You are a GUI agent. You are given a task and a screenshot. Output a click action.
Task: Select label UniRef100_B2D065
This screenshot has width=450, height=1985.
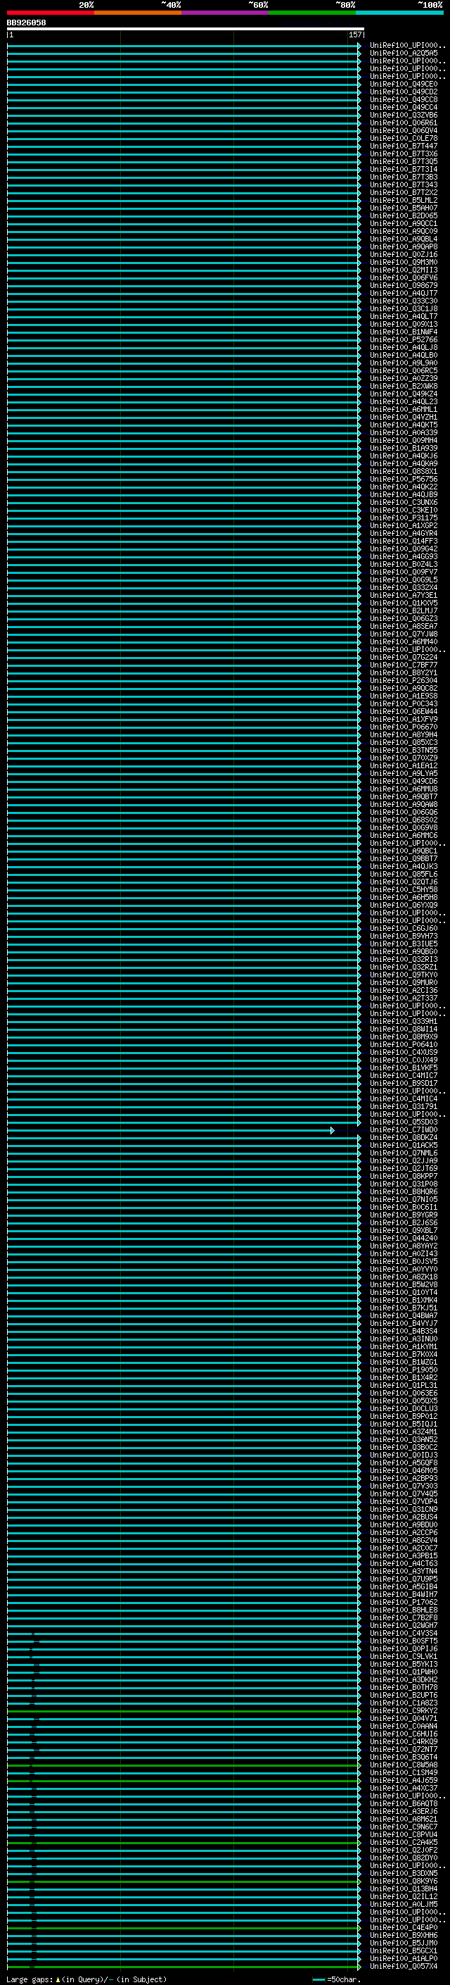(x=403, y=215)
